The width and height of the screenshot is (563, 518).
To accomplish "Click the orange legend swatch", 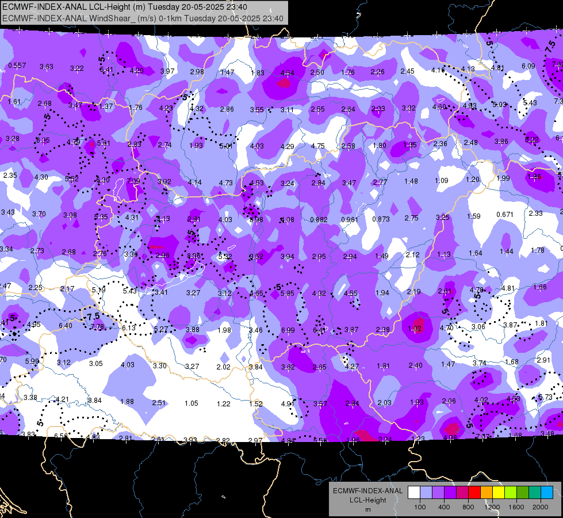I will (x=487, y=493).
